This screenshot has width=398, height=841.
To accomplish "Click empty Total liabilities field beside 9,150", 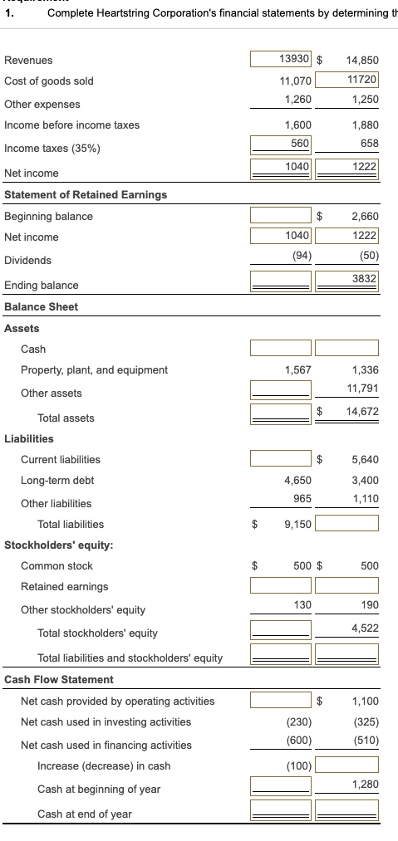I will [x=347, y=523].
